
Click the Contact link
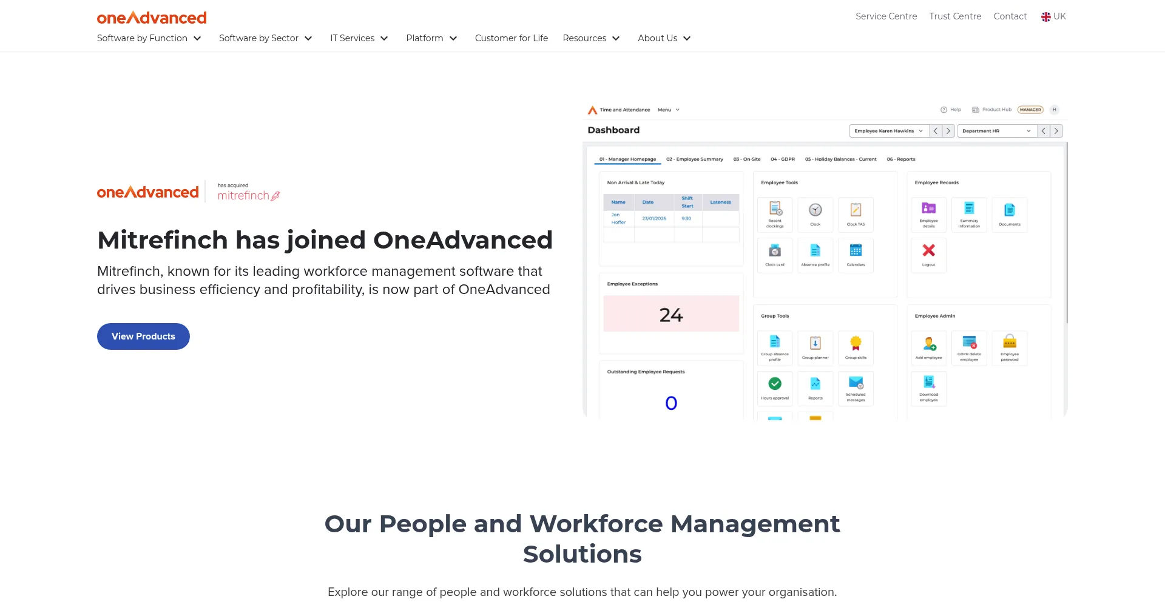click(x=1010, y=16)
